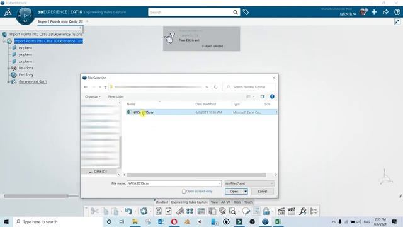Collapse the root 3D part tree node
Viewport: 403px width, 227px height.
click(x=4, y=41)
